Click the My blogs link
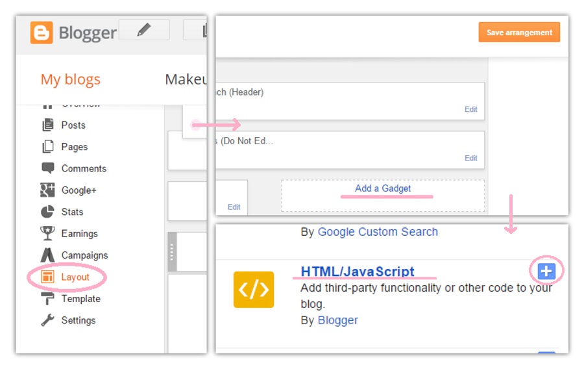 [x=70, y=79]
